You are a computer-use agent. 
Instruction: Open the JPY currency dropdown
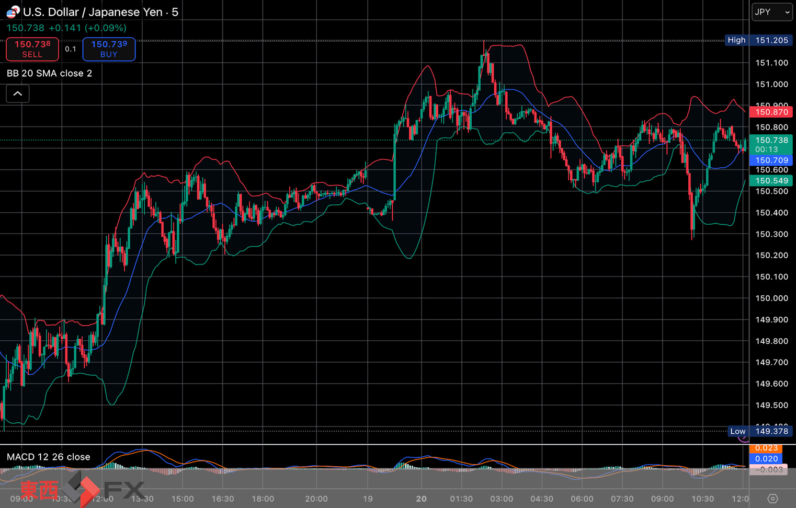pyautogui.click(x=771, y=12)
